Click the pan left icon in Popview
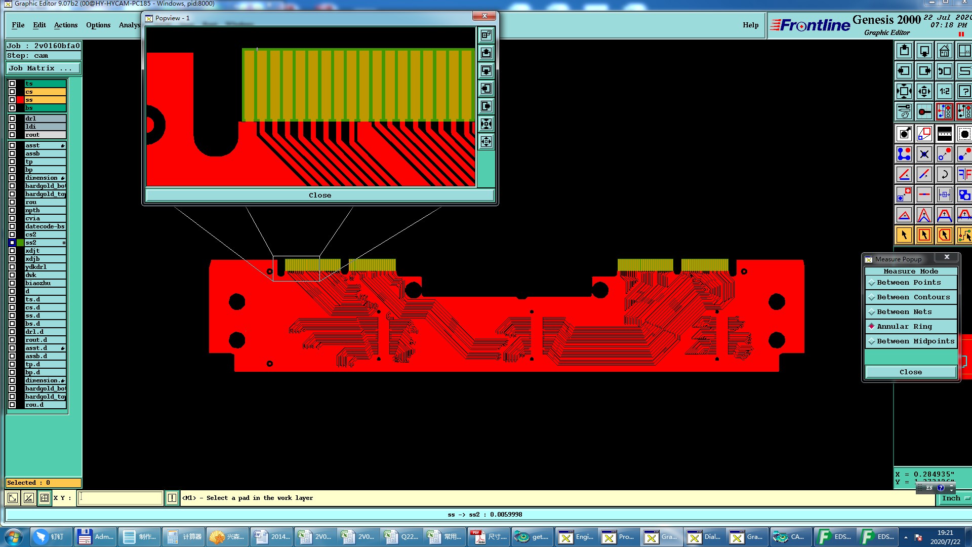Image resolution: width=972 pixels, height=547 pixels. [486, 89]
